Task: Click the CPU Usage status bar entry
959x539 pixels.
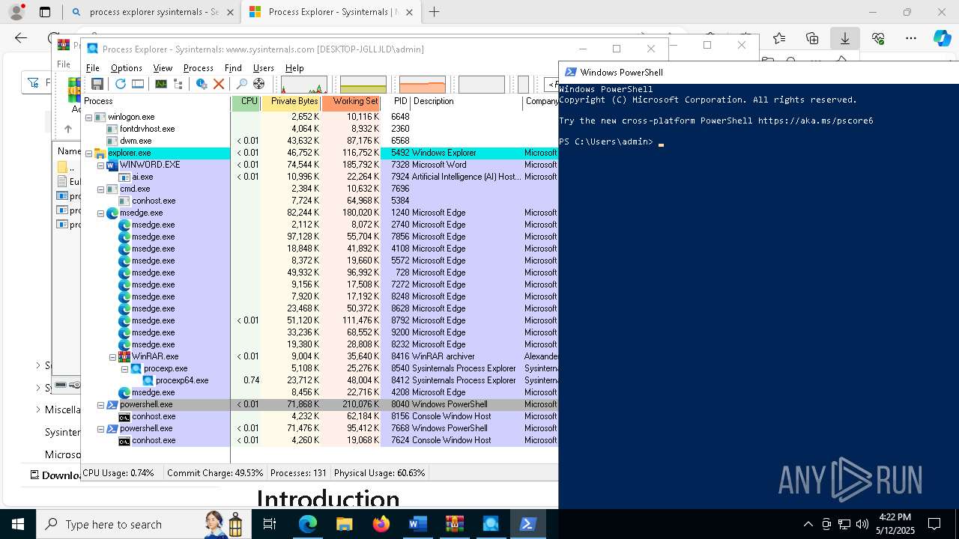Action: [x=118, y=473]
